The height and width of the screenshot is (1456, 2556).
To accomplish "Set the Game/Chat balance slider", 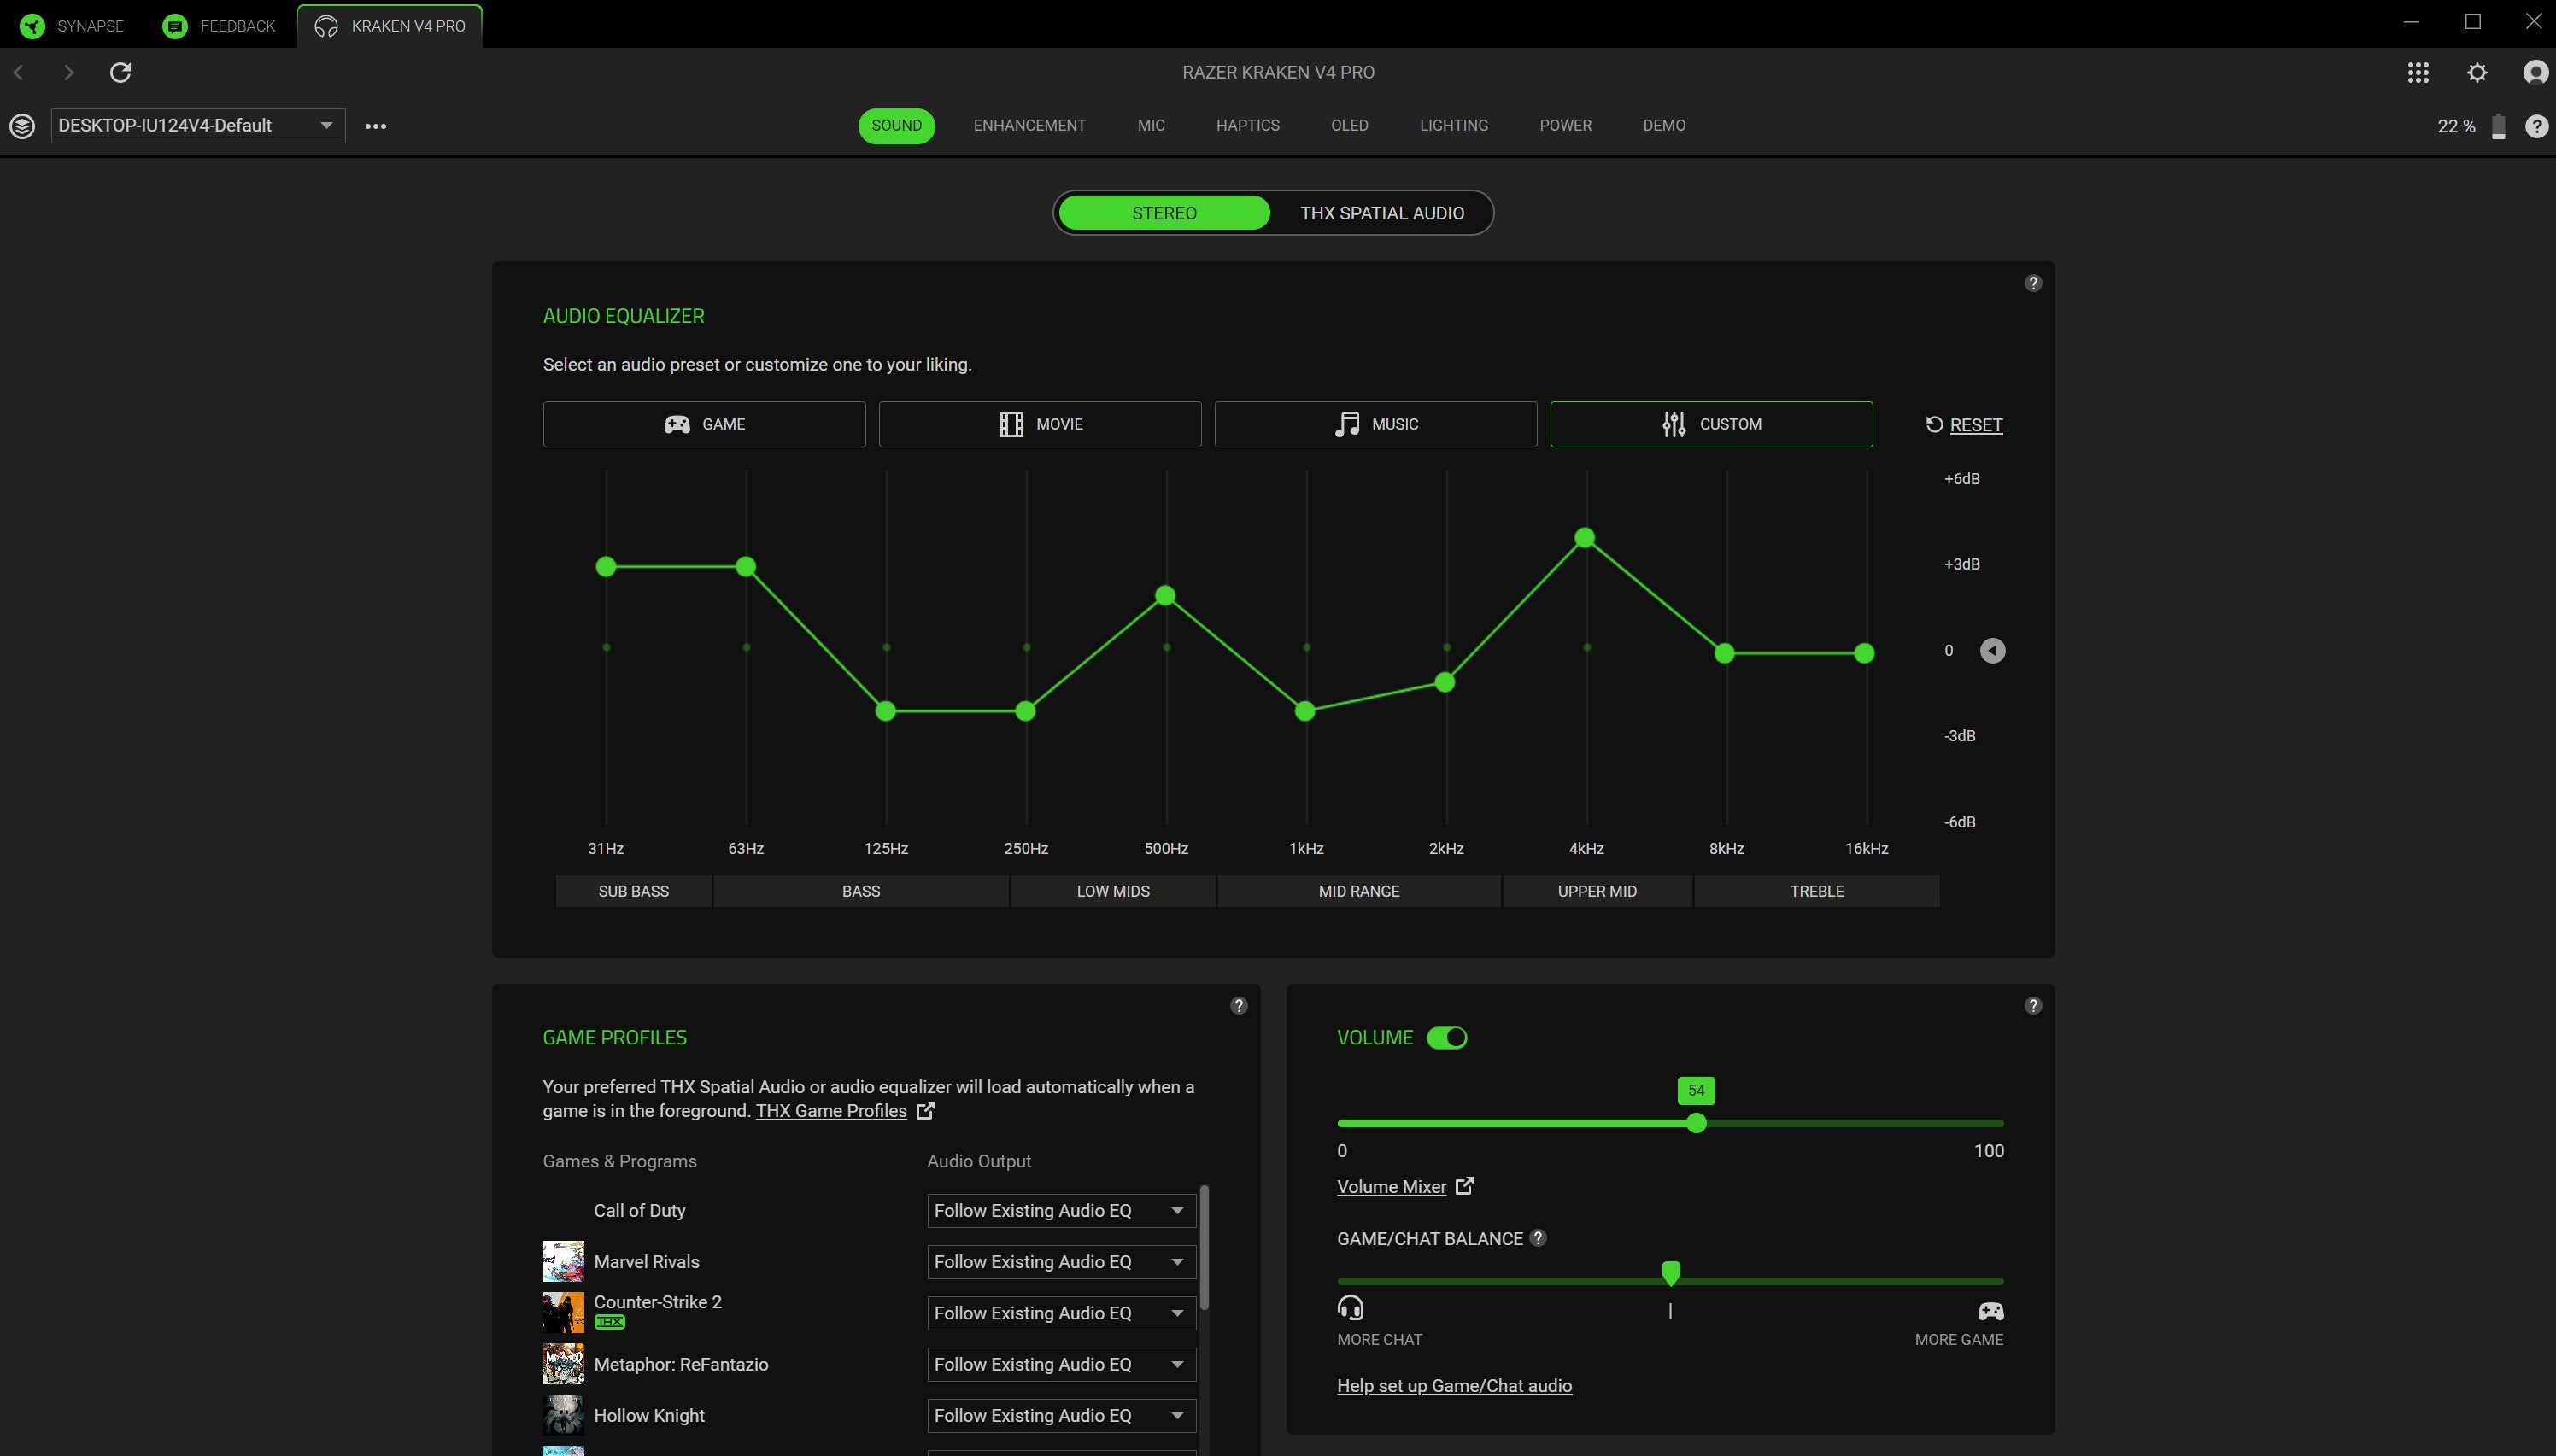I will click(1673, 1273).
